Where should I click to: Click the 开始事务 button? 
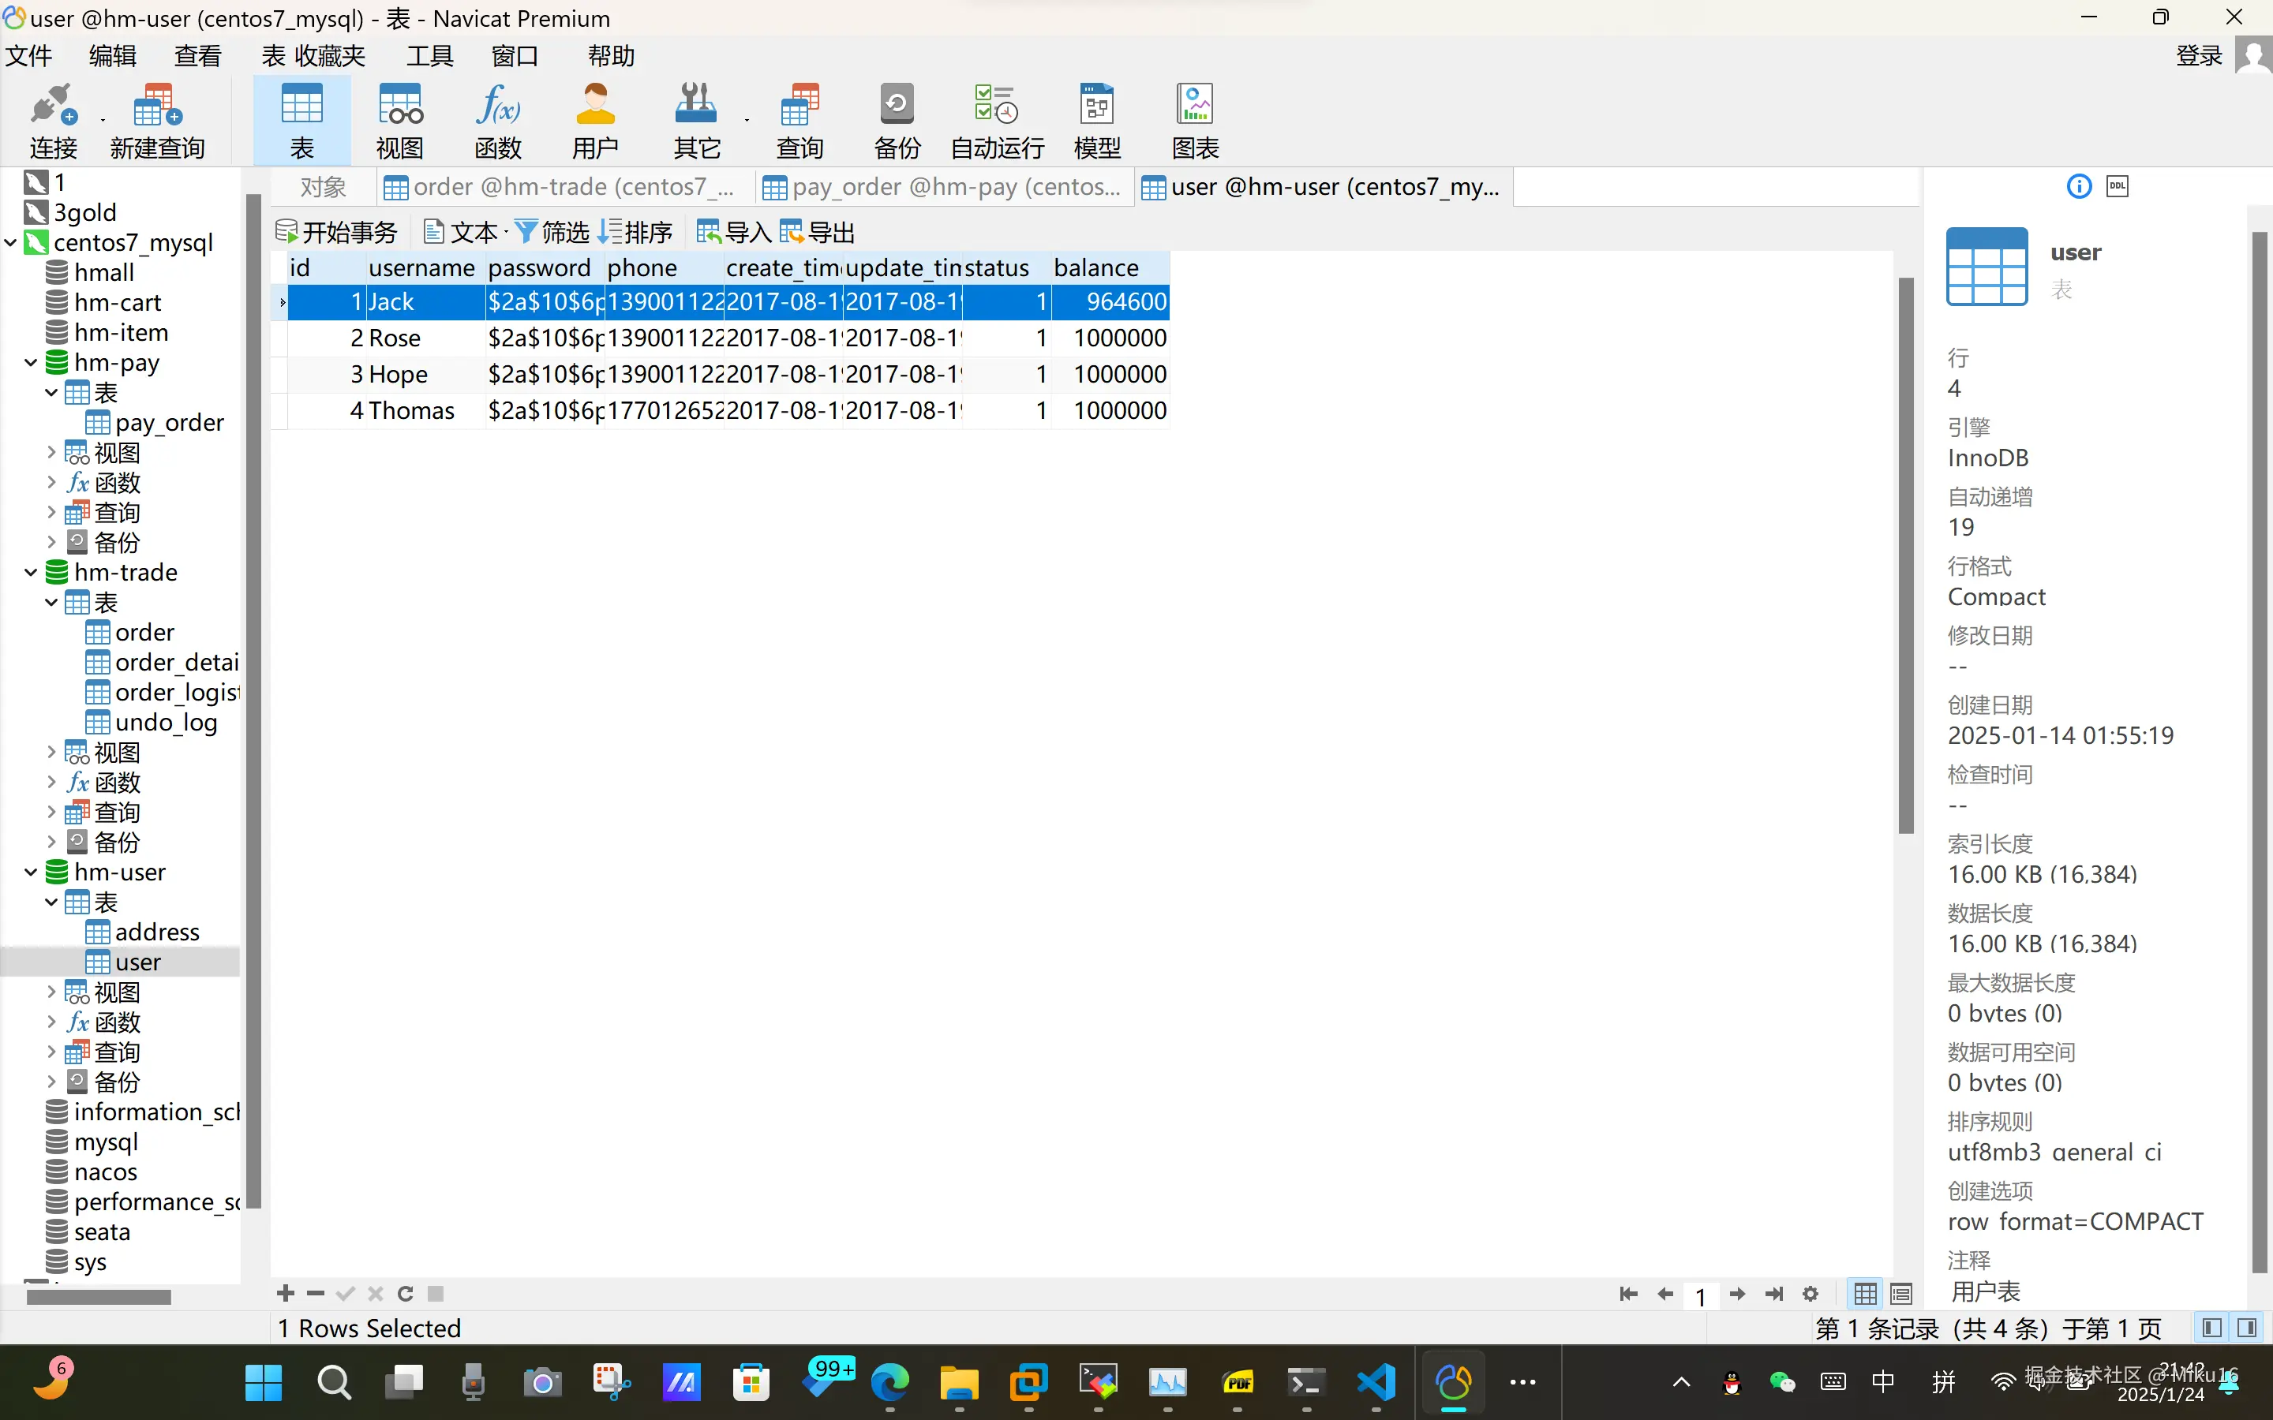coord(337,231)
